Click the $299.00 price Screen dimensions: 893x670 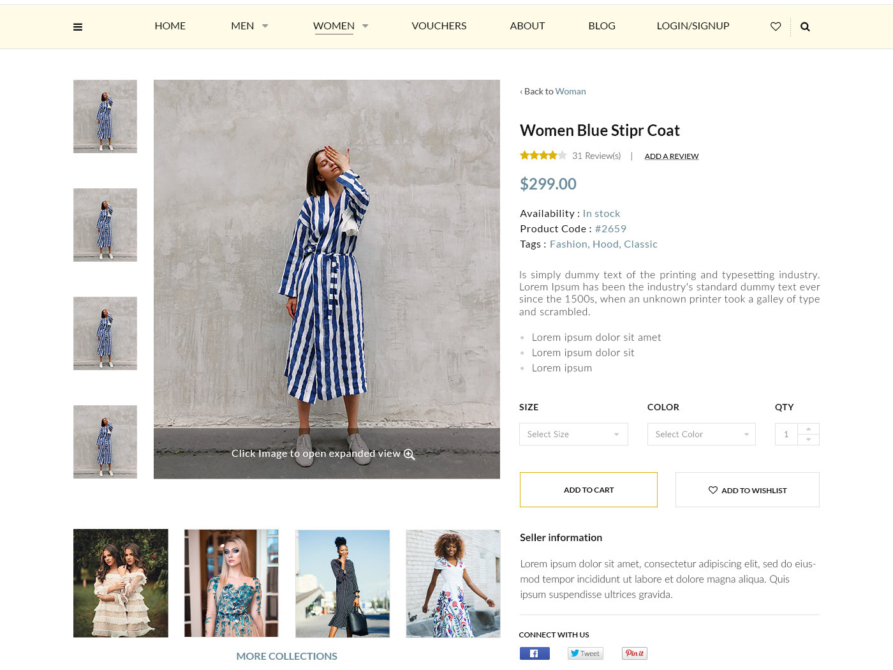point(549,184)
